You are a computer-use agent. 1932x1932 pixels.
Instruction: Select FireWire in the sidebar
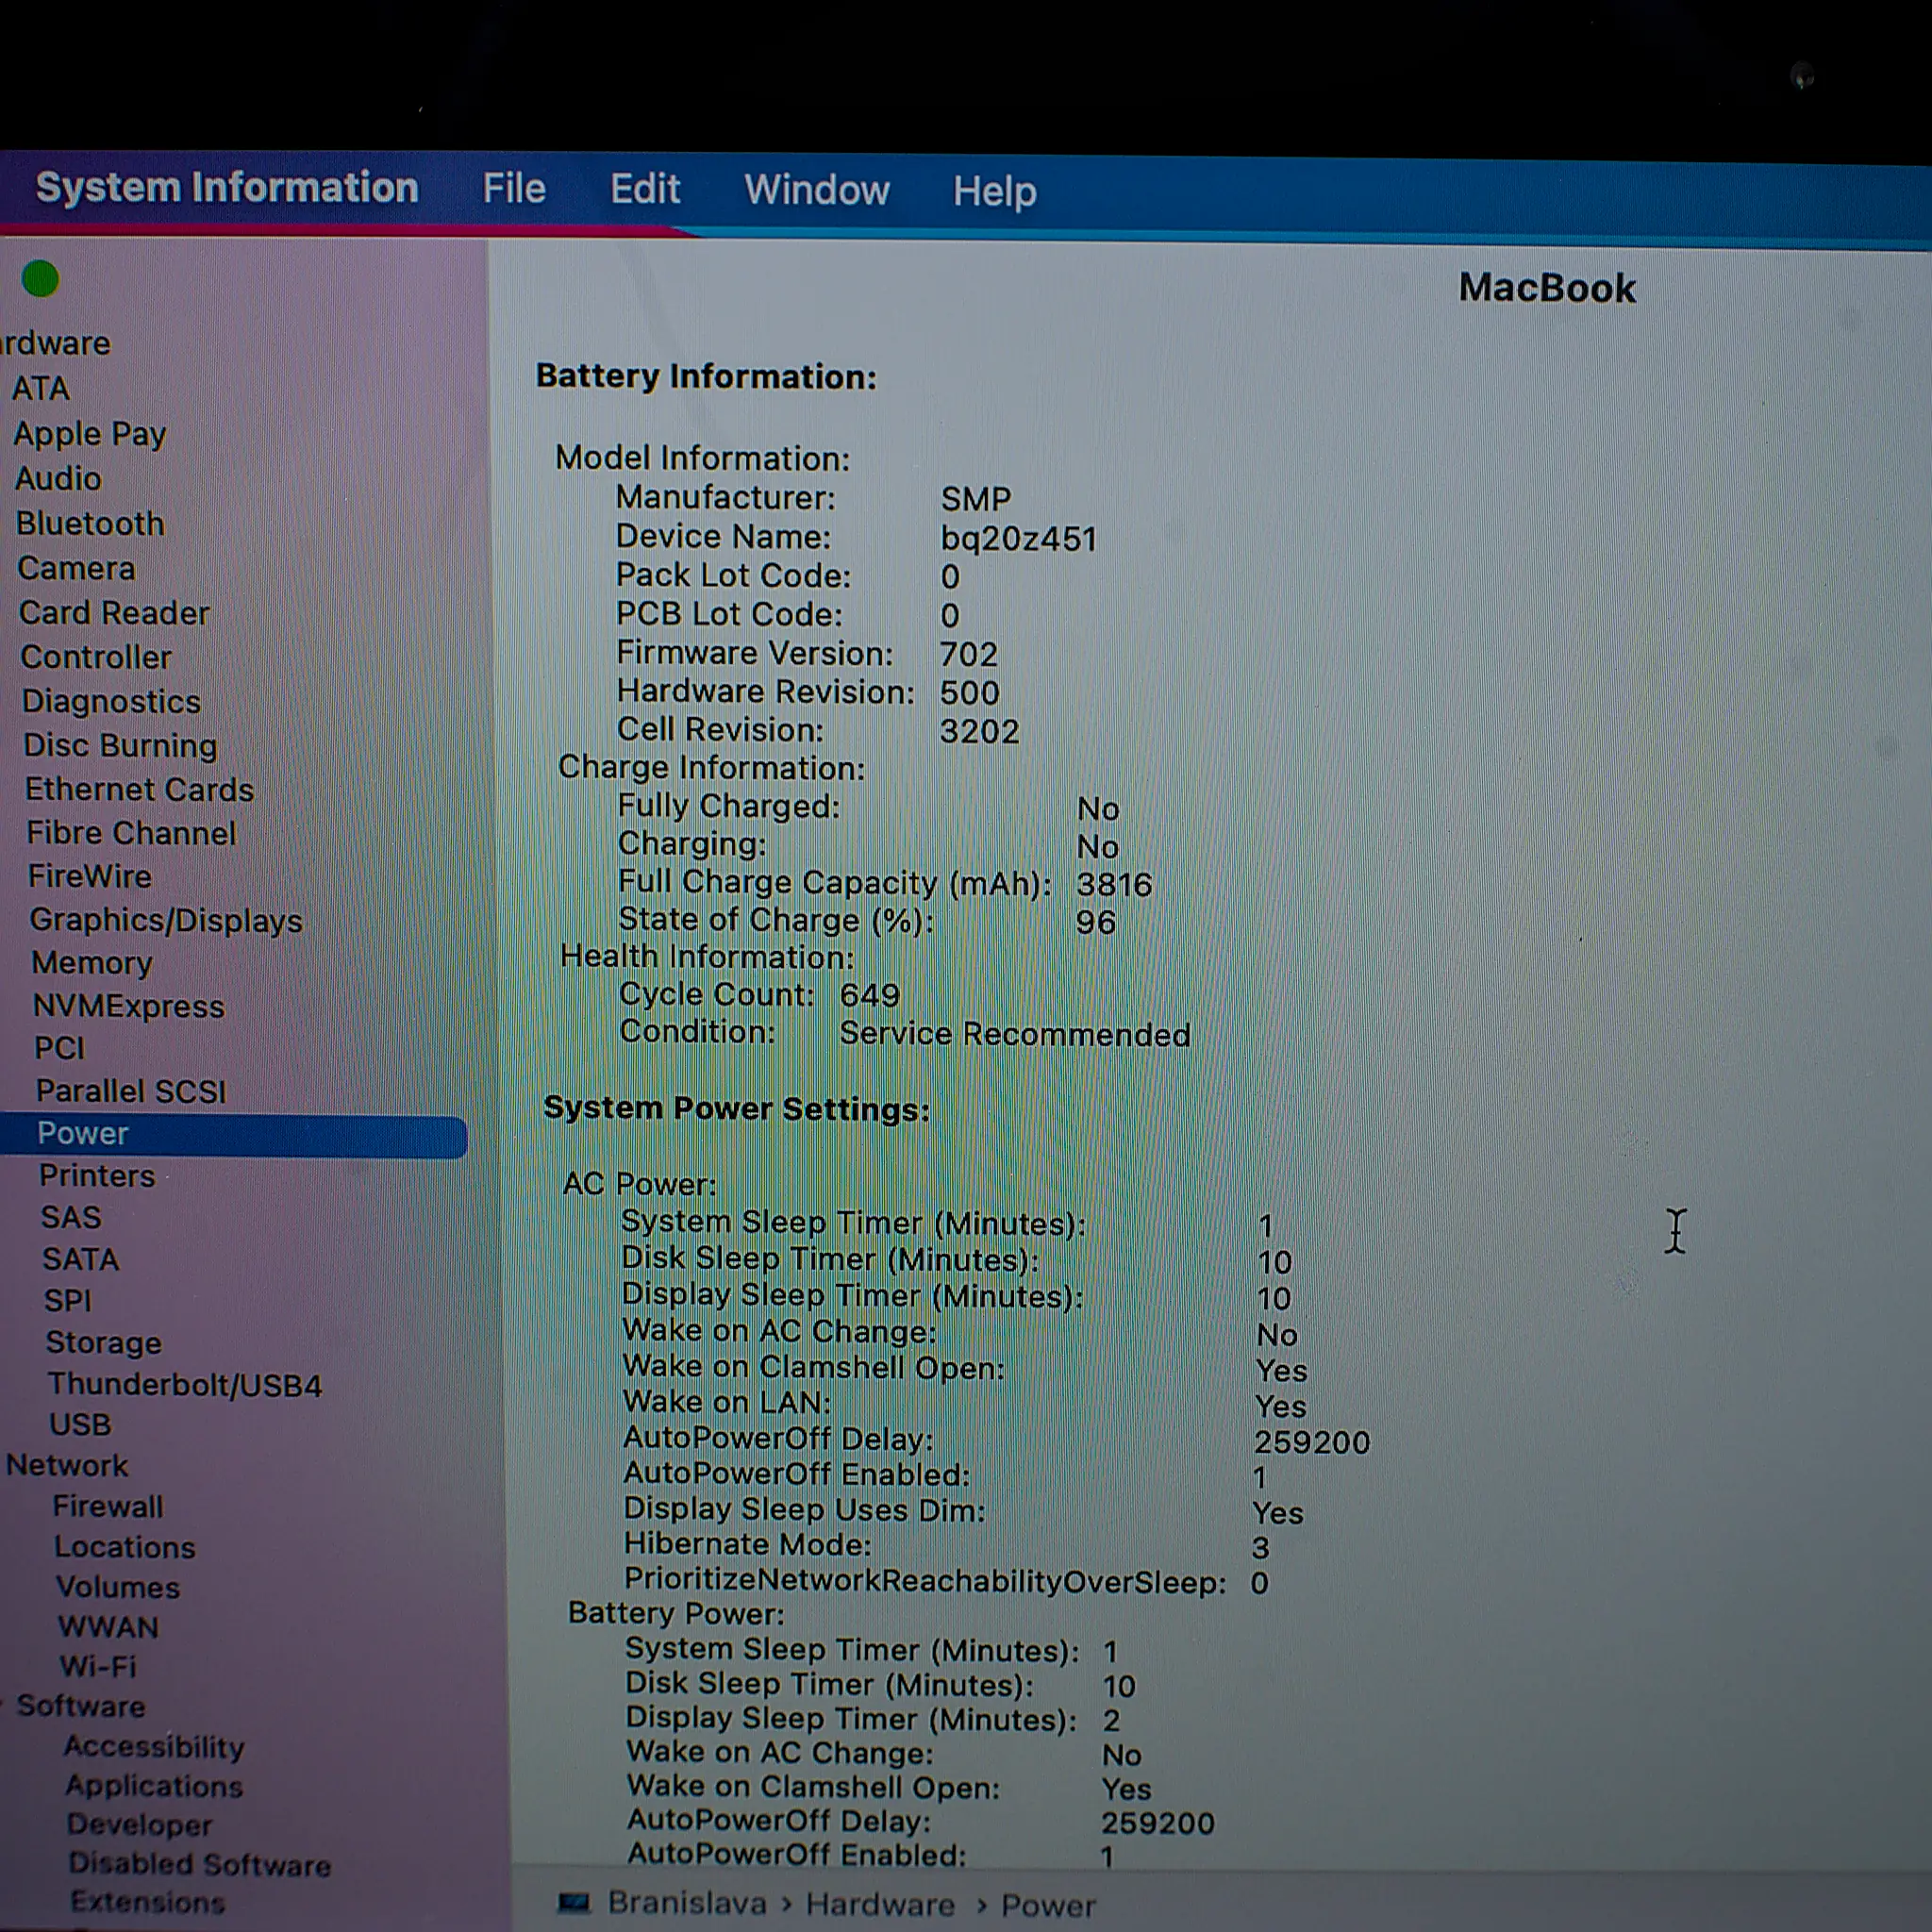pyautogui.click(x=90, y=876)
